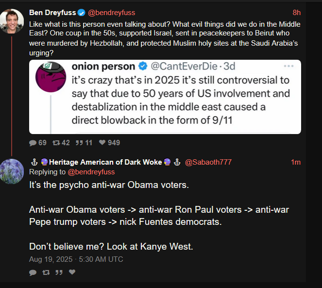Open Ben Dreyfuss's profile picture
Screen dimensions: 322x288
tap(12, 21)
